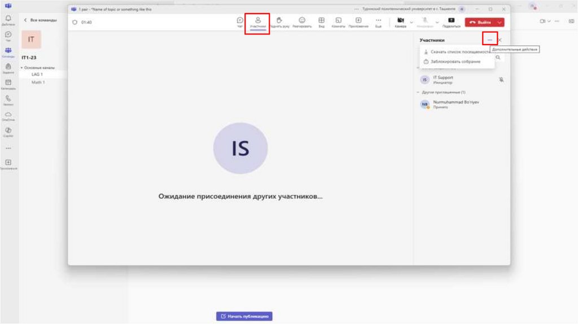This screenshot has height=324, width=578.
Task: Open the Math 1 channel
Action: 38,82
